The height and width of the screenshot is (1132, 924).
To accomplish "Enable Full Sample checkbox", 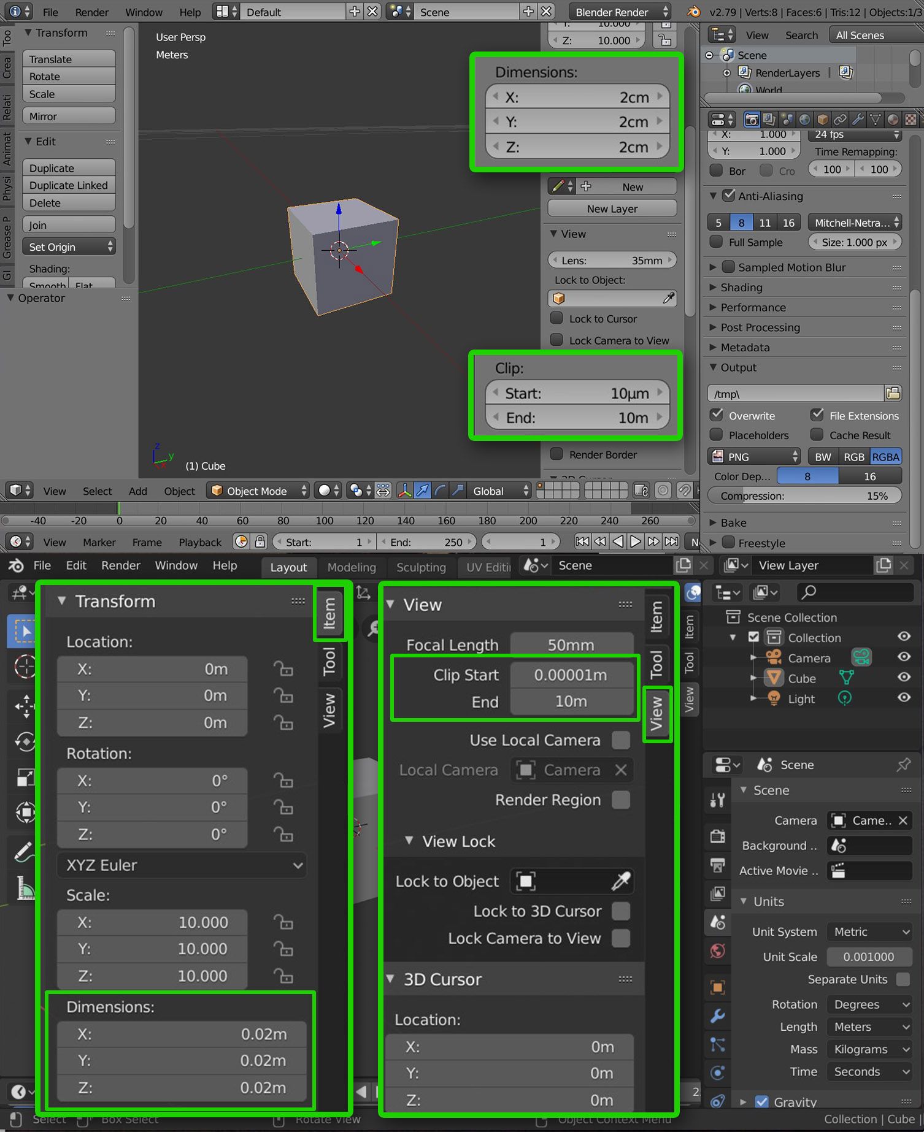I will 716,242.
